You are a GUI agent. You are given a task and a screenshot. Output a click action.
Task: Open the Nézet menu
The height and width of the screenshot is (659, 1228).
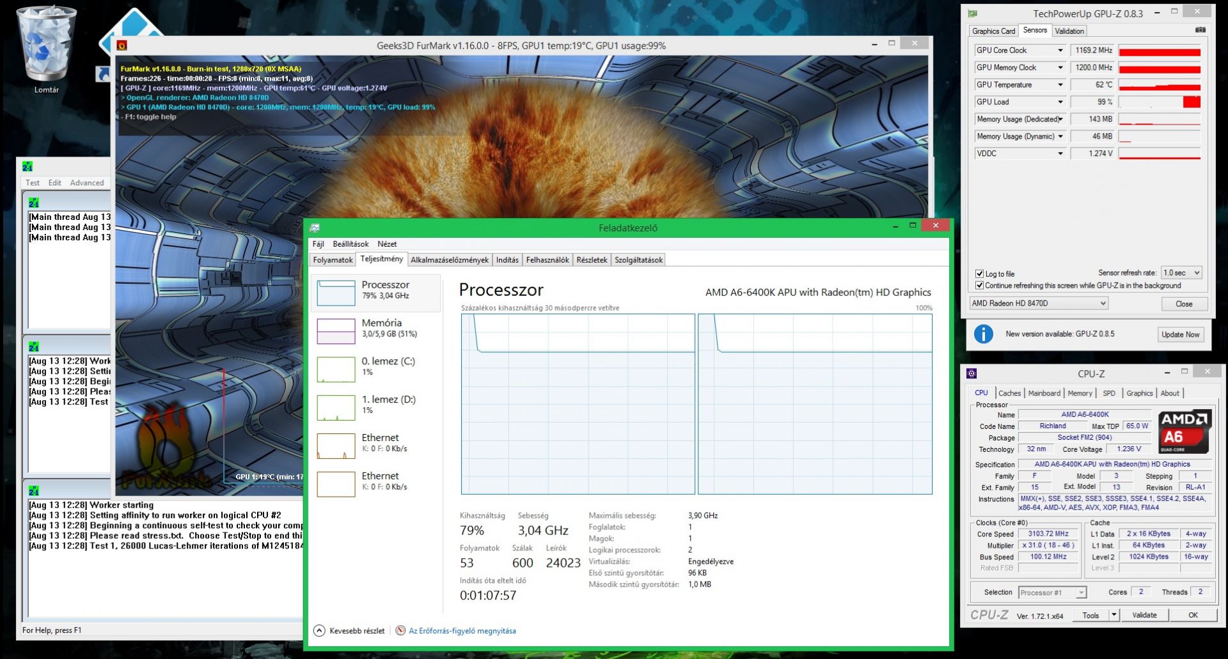[387, 244]
